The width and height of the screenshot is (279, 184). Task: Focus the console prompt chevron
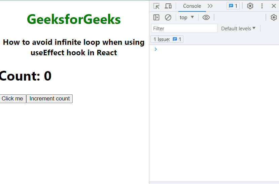156,49
